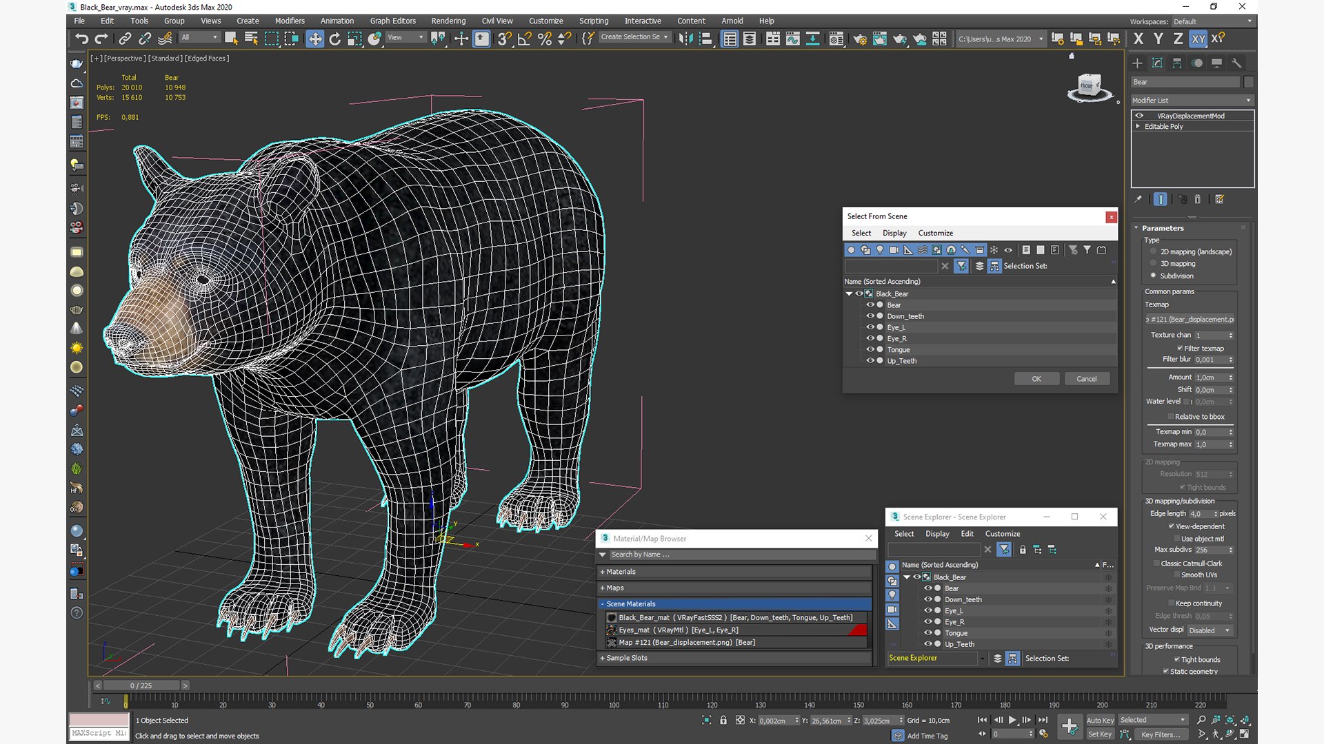Select the 2D mapping (landscape) radio button

click(1153, 251)
